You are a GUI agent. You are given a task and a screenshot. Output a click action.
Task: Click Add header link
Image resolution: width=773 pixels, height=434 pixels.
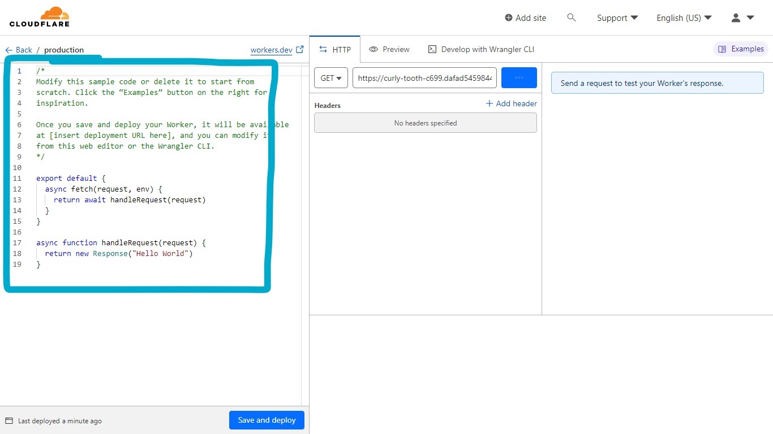(511, 104)
